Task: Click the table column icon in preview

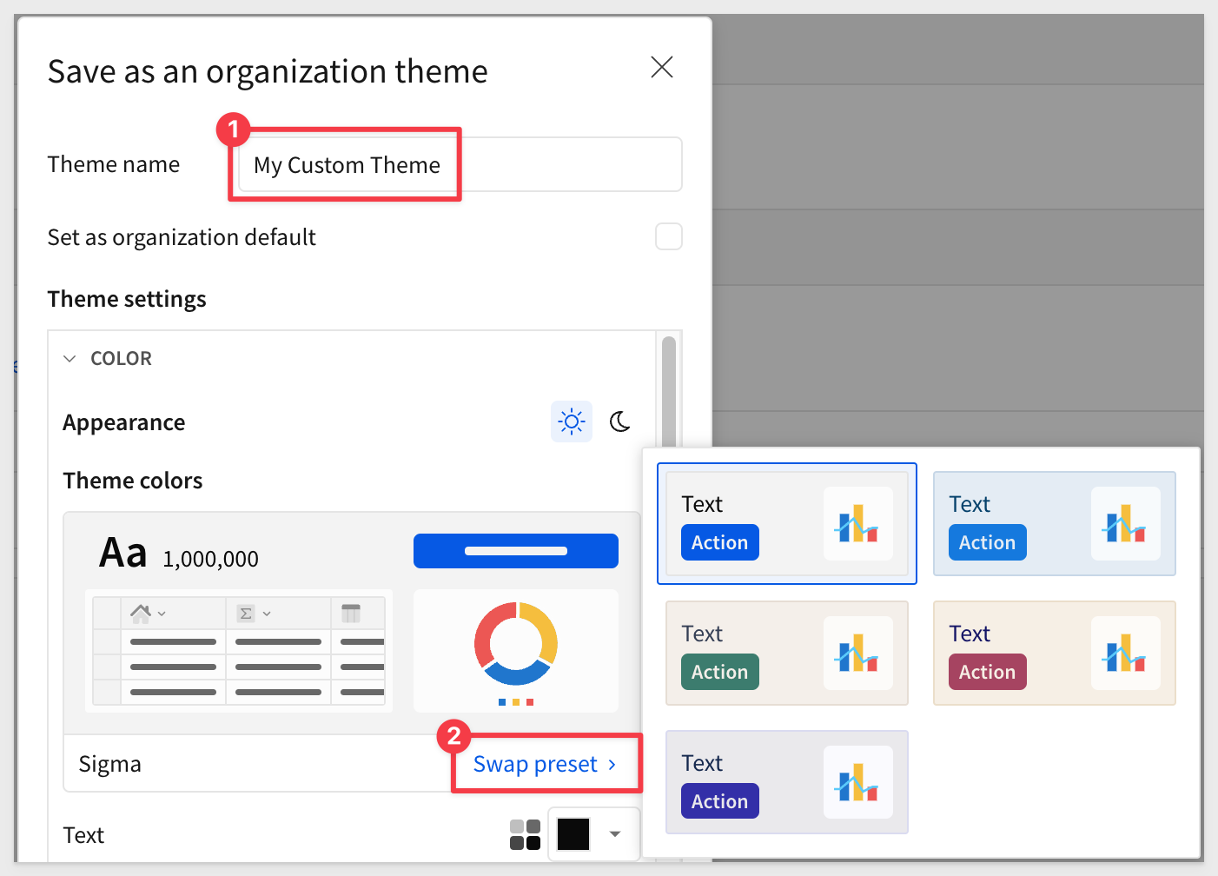Action: (351, 614)
